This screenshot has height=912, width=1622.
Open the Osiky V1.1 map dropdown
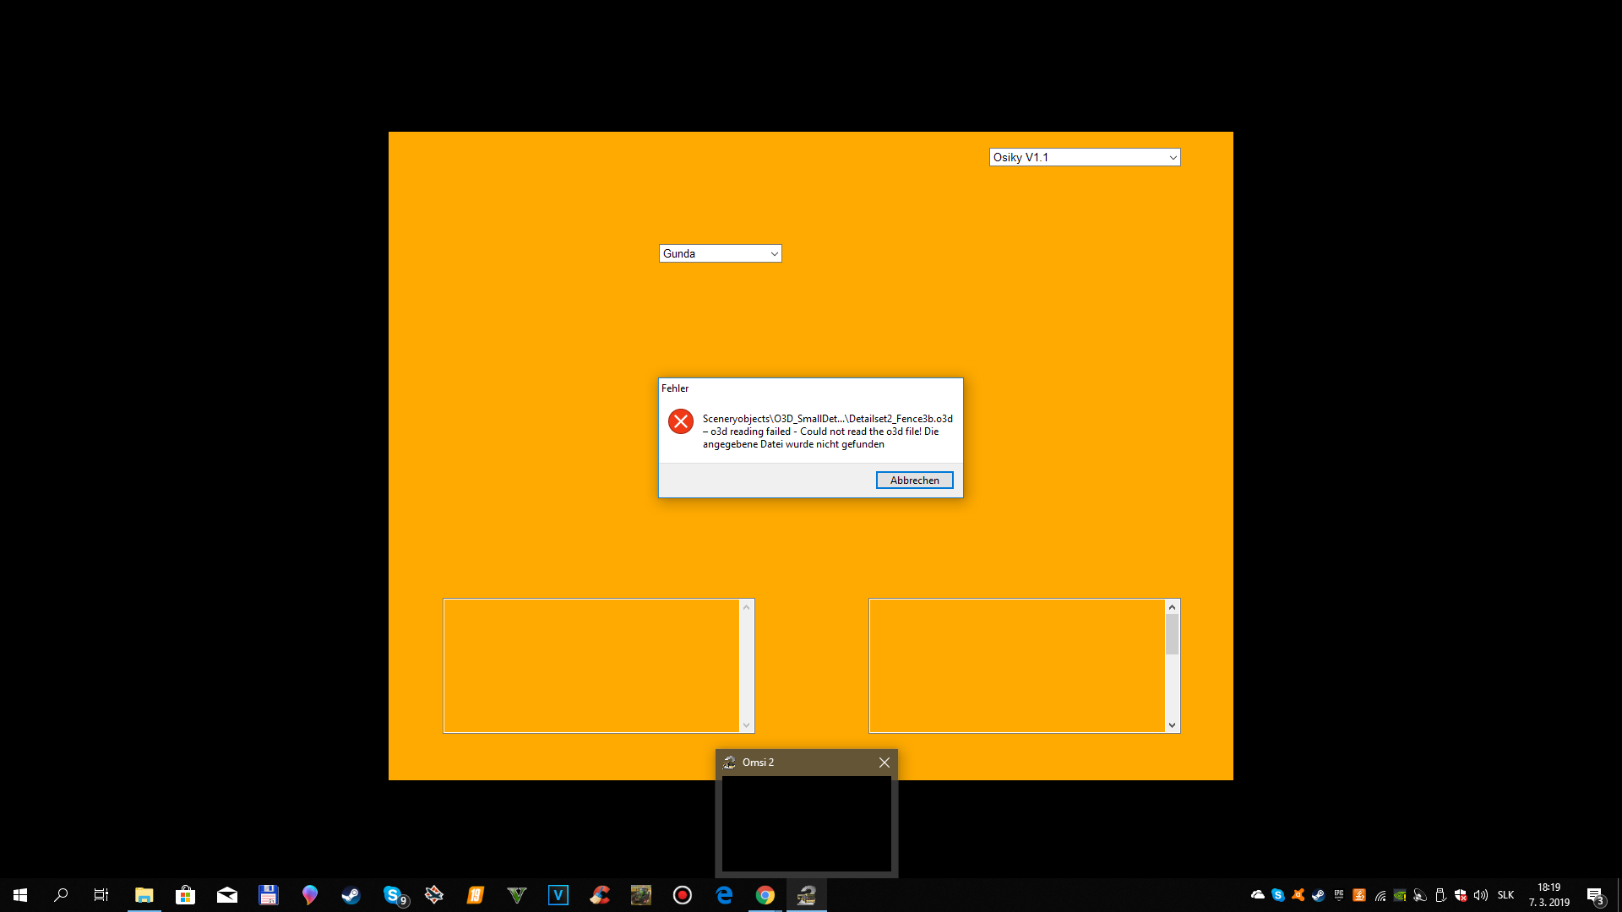(1172, 158)
